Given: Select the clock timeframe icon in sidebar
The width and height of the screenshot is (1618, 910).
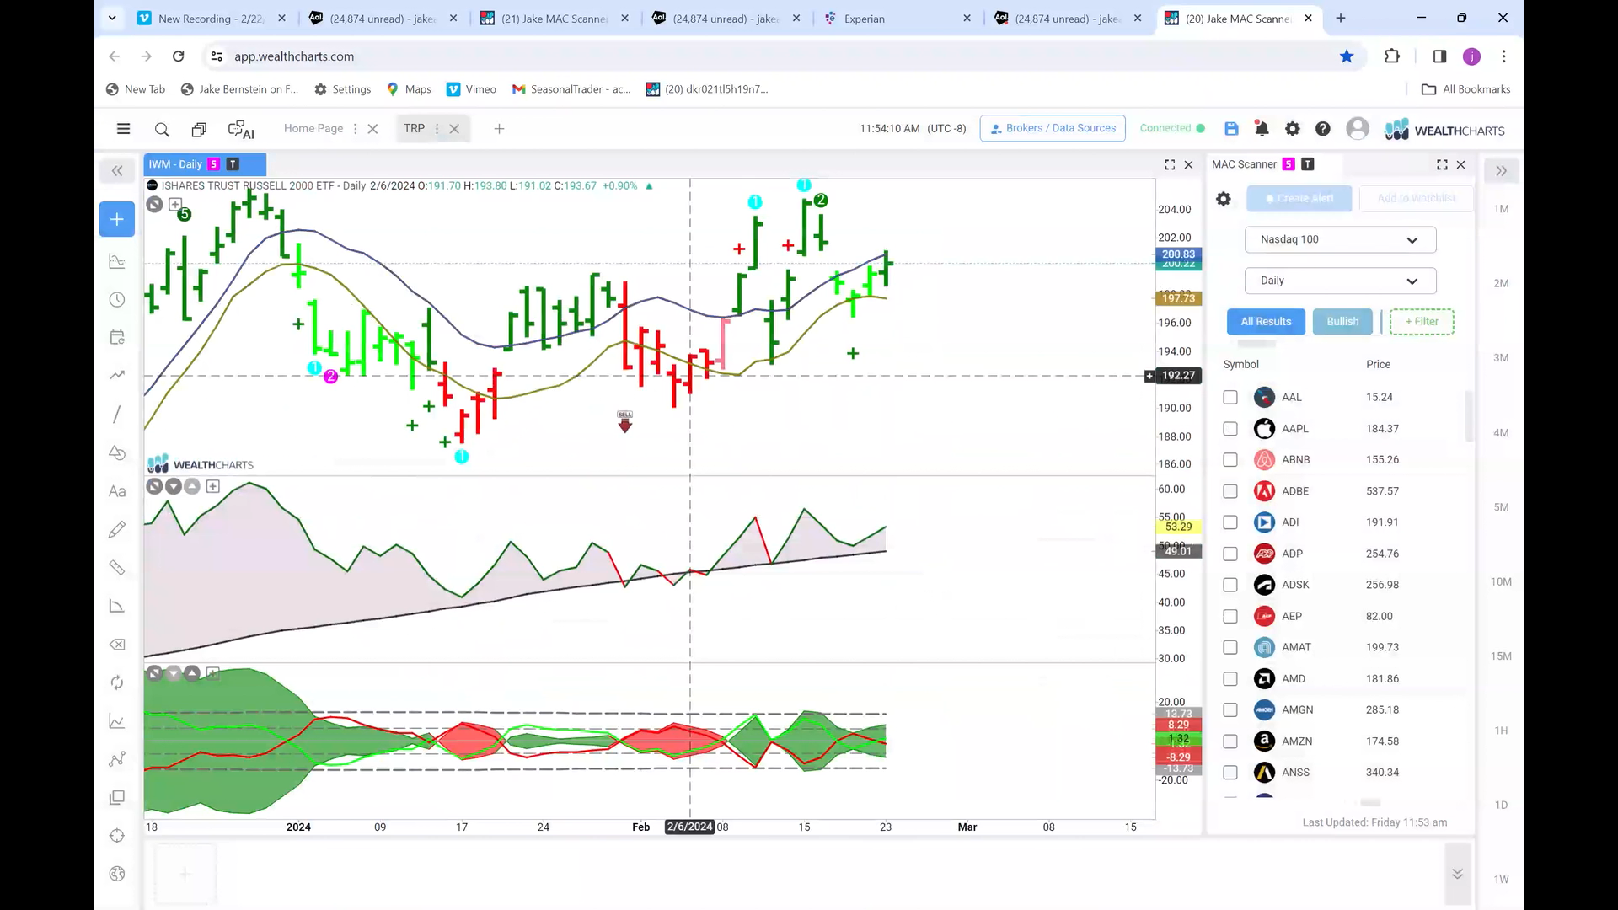Looking at the screenshot, I should click(117, 300).
